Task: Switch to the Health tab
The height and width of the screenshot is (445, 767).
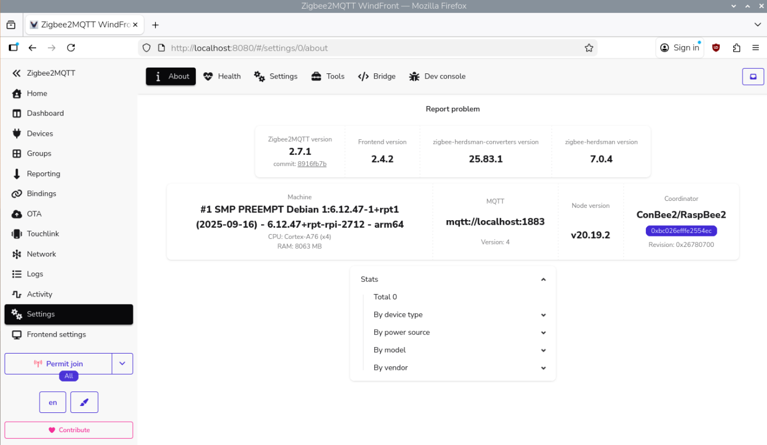Action: click(221, 76)
